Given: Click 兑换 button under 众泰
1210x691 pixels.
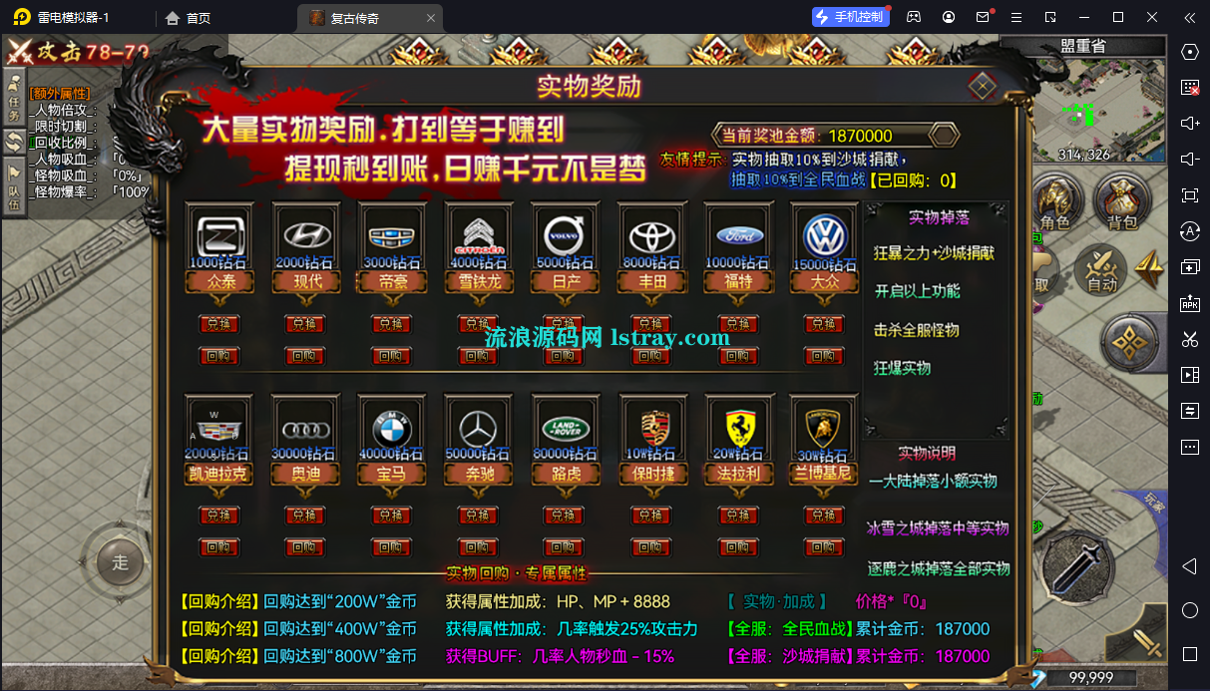Looking at the screenshot, I should click(218, 324).
